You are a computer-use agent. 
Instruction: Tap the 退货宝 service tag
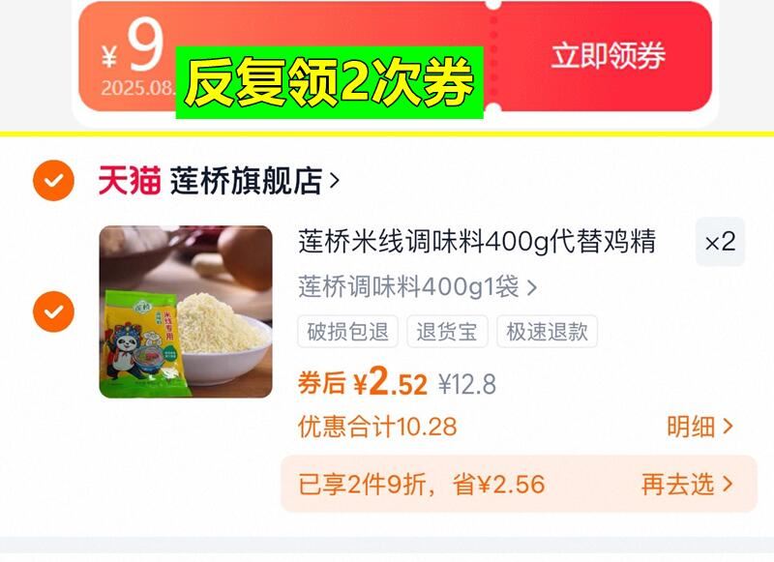(447, 331)
